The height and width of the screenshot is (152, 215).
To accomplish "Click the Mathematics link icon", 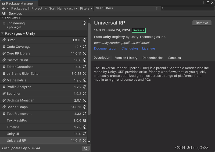I will 4,80.
